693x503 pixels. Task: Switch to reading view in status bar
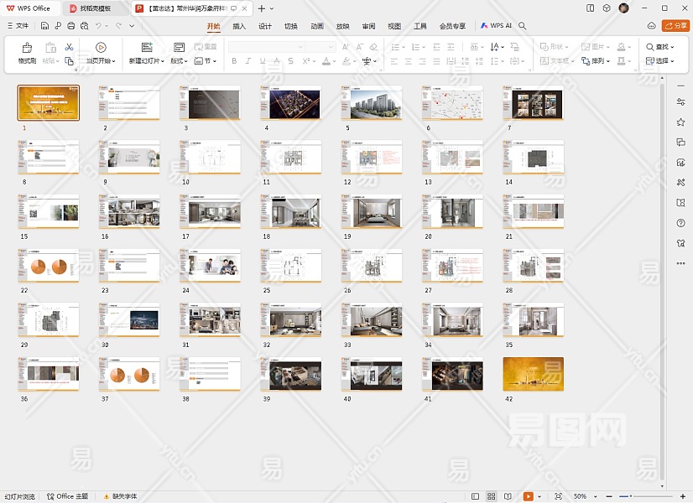point(508,496)
